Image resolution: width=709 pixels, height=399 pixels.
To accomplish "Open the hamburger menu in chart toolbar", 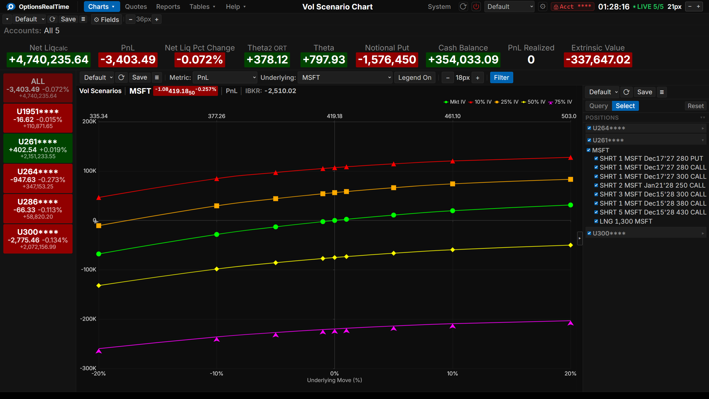I will tap(157, 78).
